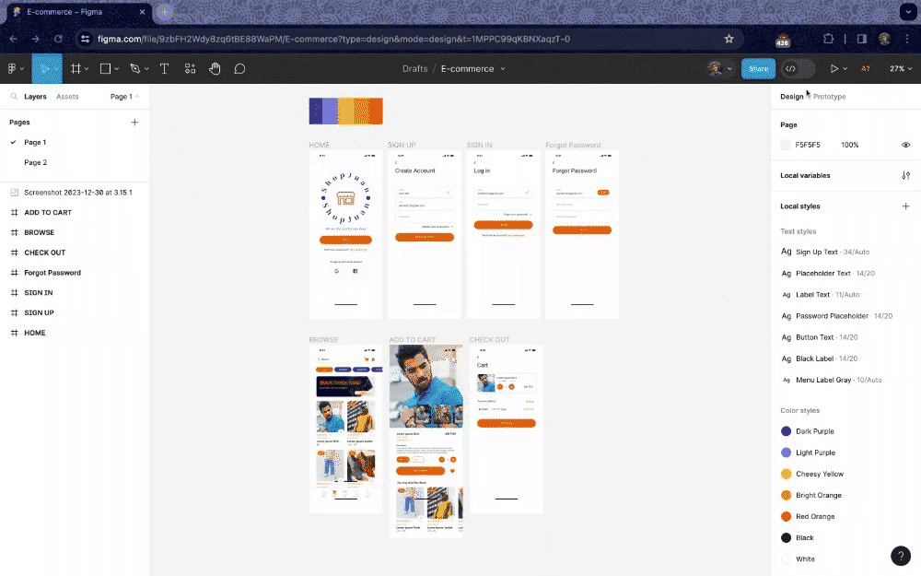Screen dimensions: 921x576
Task: Click page background color swatch F5F5F5
Action: coord(786,145)
